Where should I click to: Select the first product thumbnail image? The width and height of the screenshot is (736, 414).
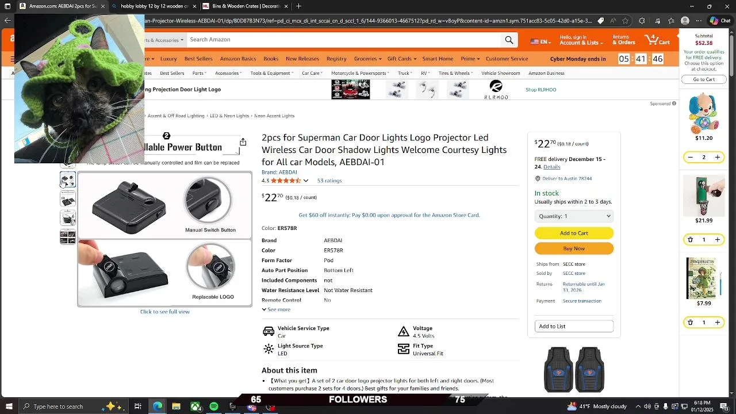(68, 180)
